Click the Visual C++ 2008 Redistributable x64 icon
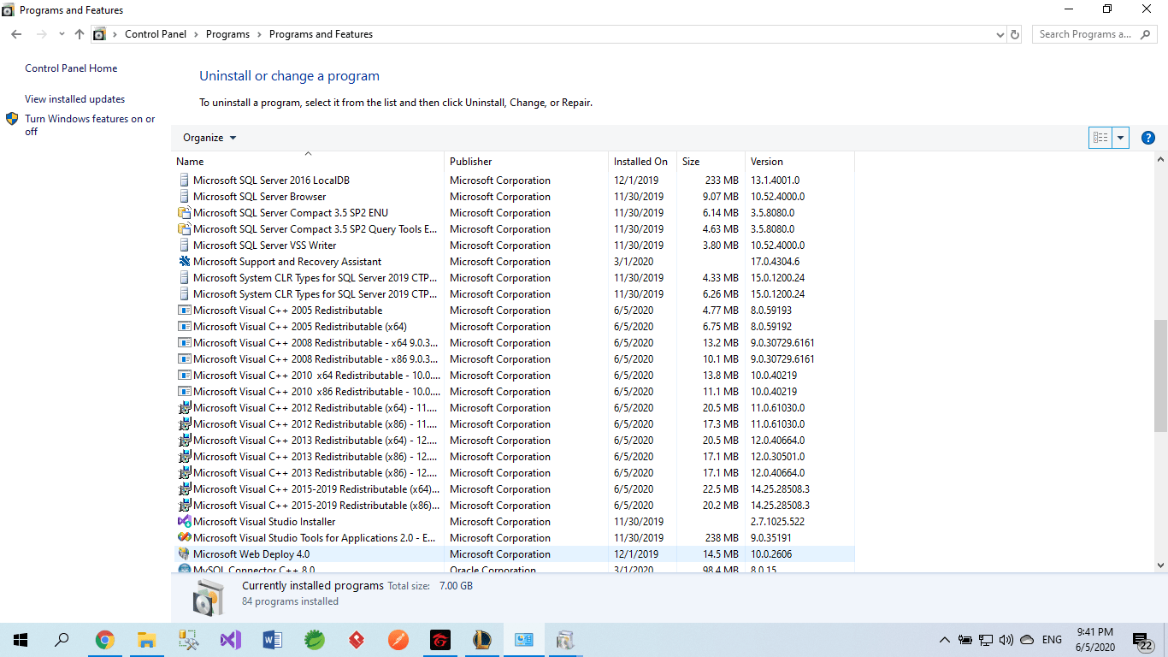 [x=184, y=343]
